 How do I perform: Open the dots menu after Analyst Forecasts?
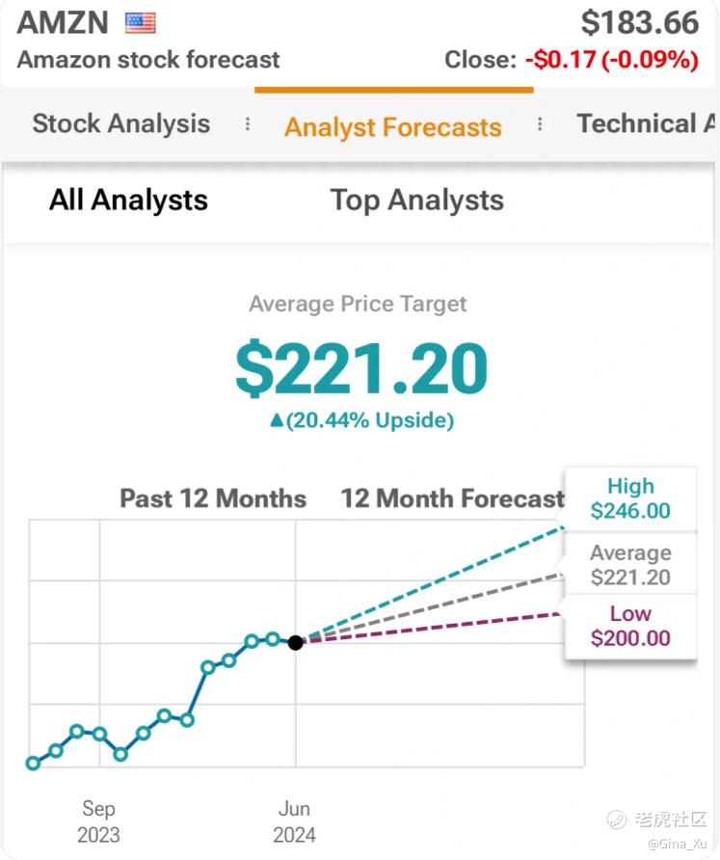(540, 124)
